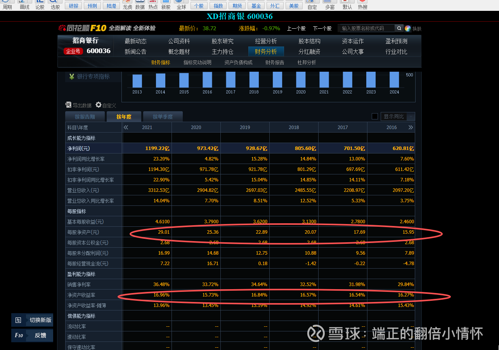The height and width of the screenshot is (350, 499).
Task: Click the 指数 index button
Action: [218, 5]
